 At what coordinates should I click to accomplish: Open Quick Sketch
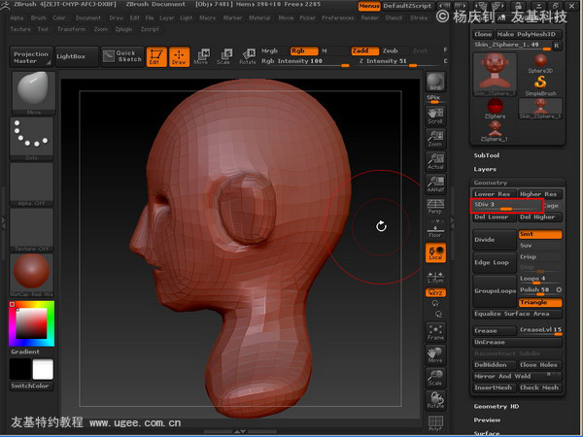point(122,56)
